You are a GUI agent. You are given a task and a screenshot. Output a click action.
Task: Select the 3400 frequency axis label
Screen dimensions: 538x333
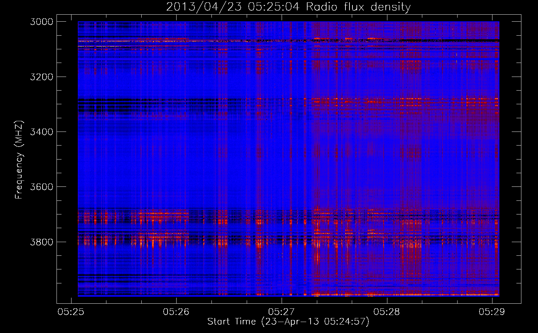[42, 132]
